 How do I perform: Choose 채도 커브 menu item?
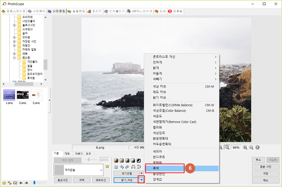[182, 92]
